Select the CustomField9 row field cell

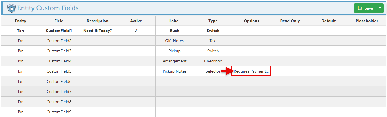point(59,112)
